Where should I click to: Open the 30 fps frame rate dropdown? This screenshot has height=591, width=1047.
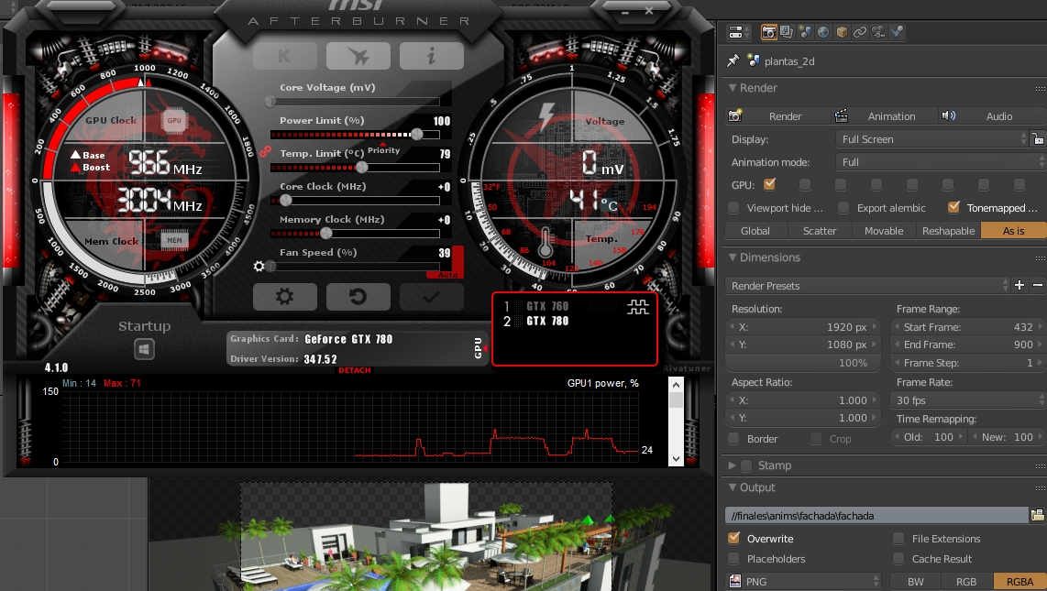pyautogui.click(x=967, y=399)
